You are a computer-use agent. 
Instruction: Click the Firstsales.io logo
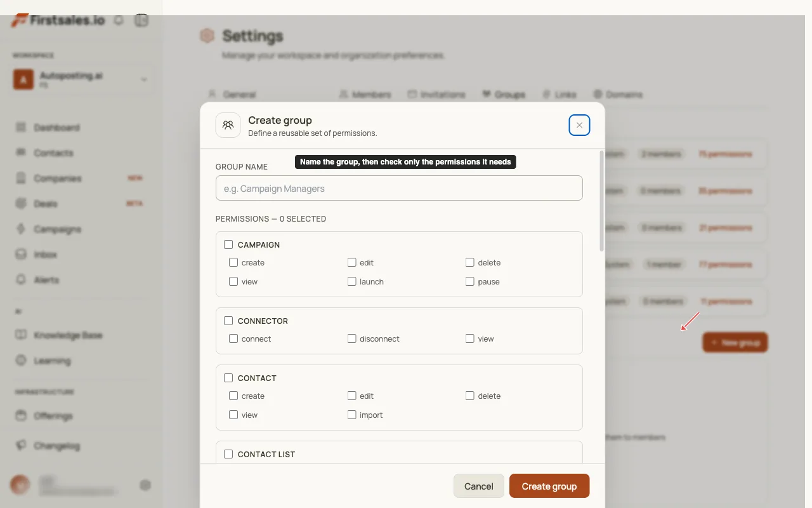pos(58,20)
